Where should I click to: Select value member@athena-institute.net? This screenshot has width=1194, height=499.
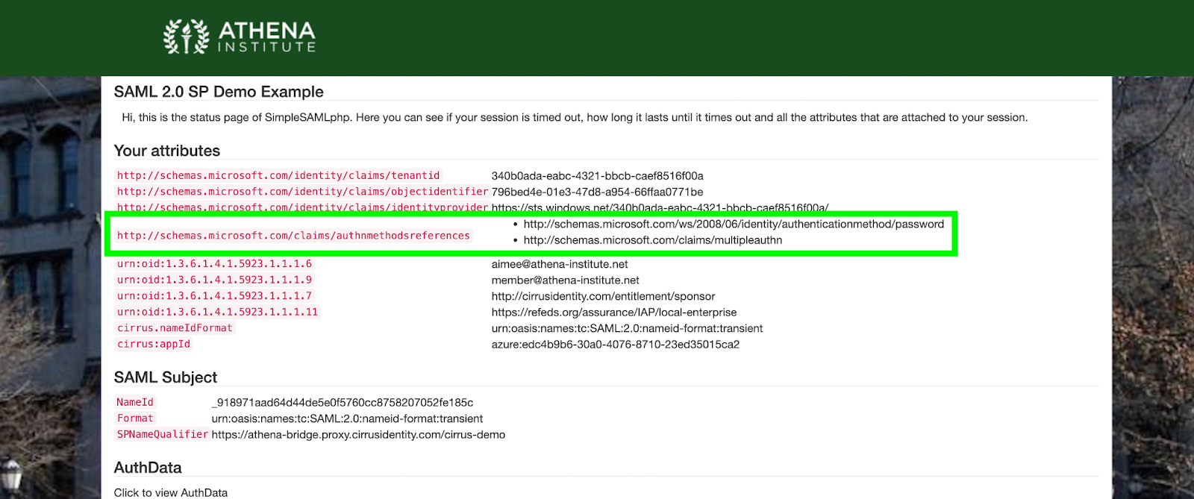point(565,280)
